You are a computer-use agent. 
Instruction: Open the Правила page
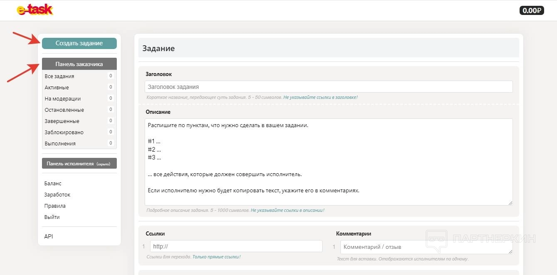click(55, 206)
